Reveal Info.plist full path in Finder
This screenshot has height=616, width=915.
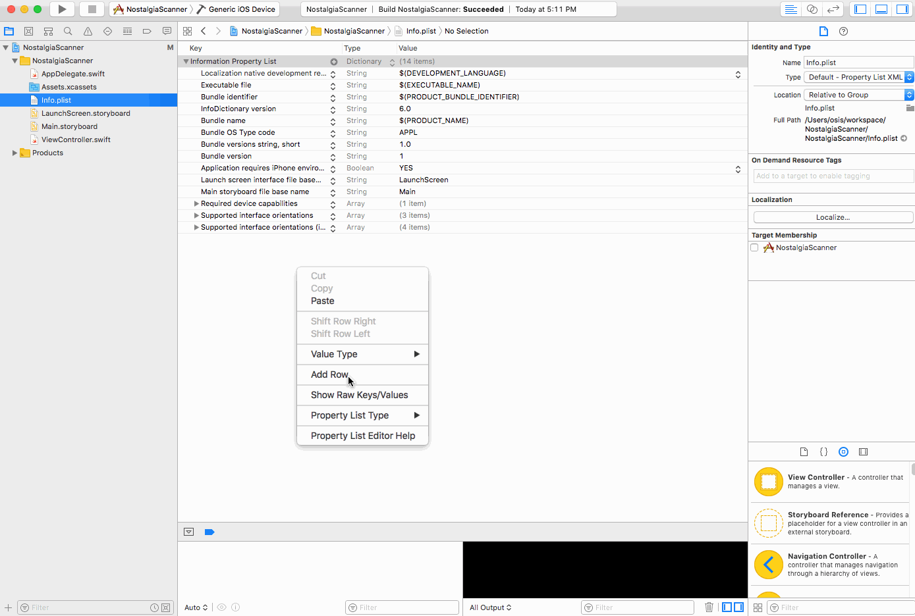[904, 138]
